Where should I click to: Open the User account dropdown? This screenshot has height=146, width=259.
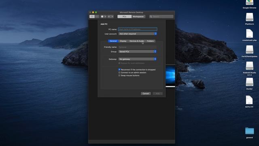point(138,34)
